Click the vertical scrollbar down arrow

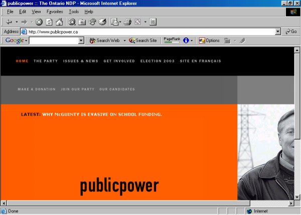[297, 197]
